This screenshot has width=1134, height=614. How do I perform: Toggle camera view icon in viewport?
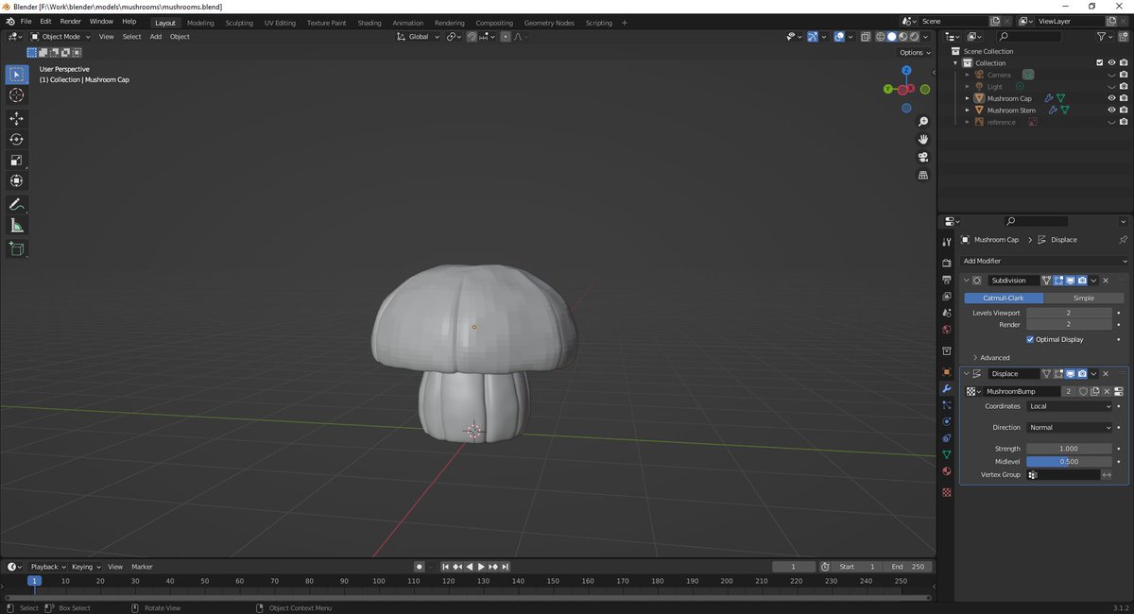pyautogui.click(x=923, y=157)
